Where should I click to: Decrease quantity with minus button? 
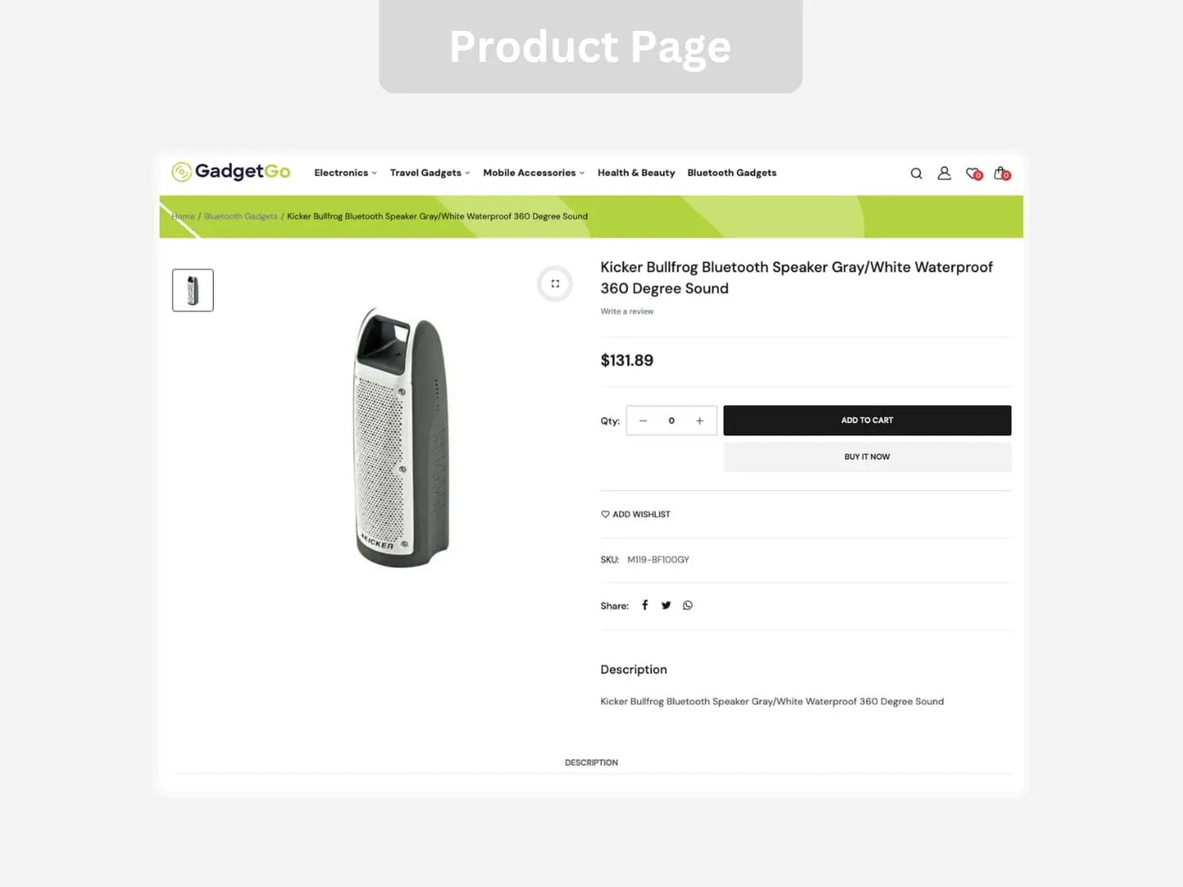coord(643,421)
